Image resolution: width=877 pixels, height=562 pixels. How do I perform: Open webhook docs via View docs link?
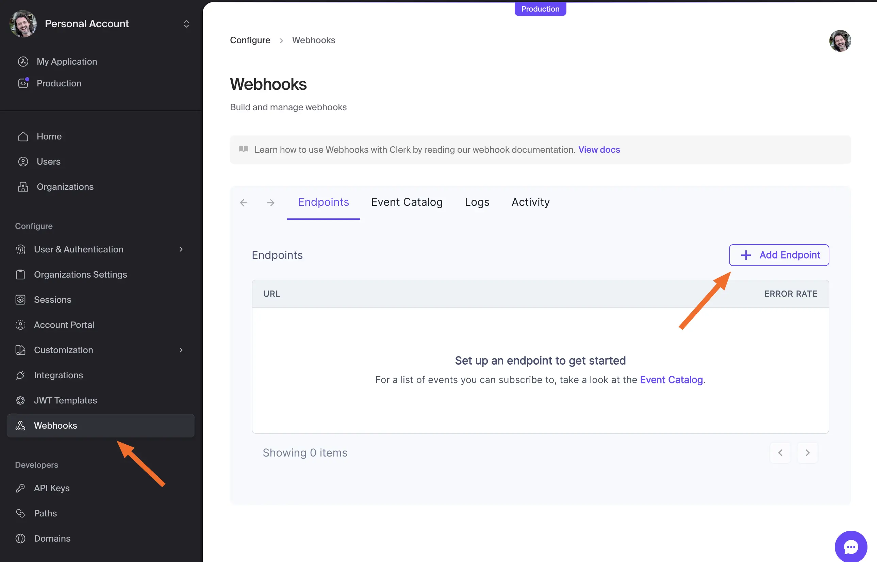pyautogui.click(x=599, y=150)
